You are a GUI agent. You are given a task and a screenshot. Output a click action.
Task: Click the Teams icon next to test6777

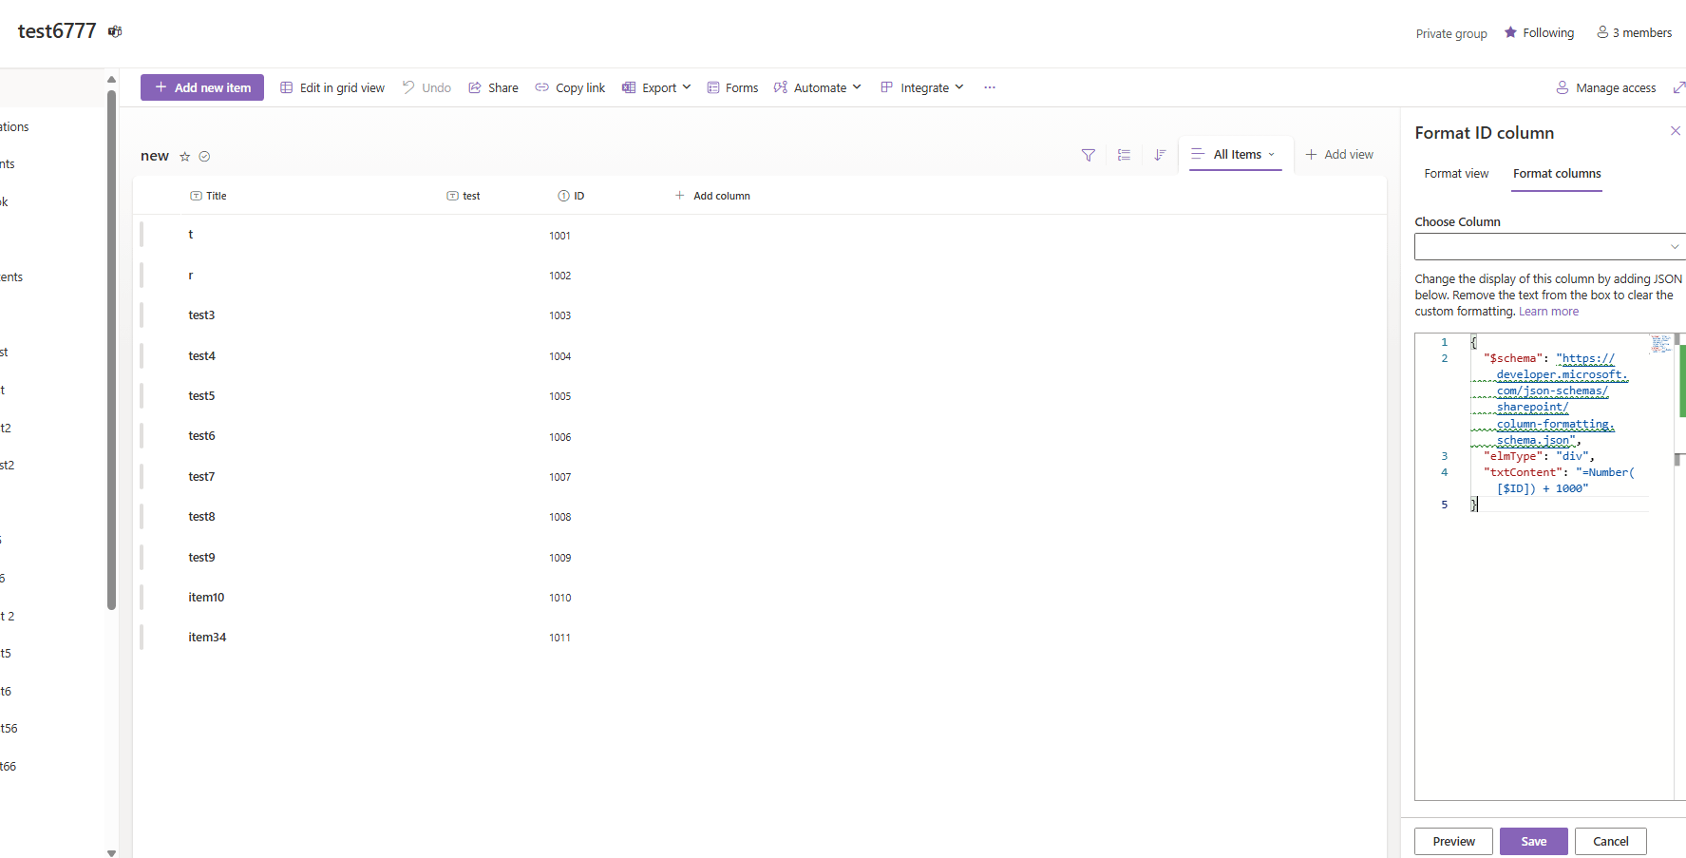[x=115, y=31]
